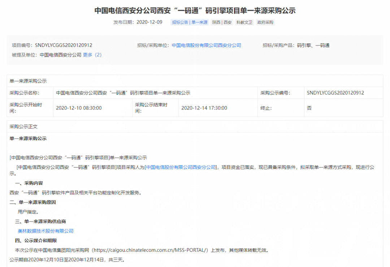
Task: Click 被提及单位 value 中国电信西安分公司
Action: click(60, 55)
